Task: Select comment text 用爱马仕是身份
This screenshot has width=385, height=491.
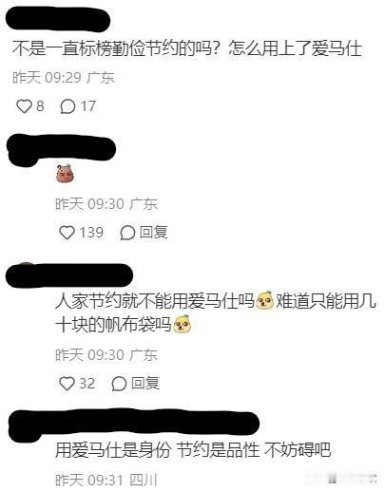Action: tap(113, 449)
